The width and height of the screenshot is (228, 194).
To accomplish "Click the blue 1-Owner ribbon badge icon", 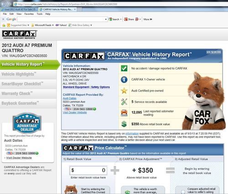I will click(x=124, y=80).
